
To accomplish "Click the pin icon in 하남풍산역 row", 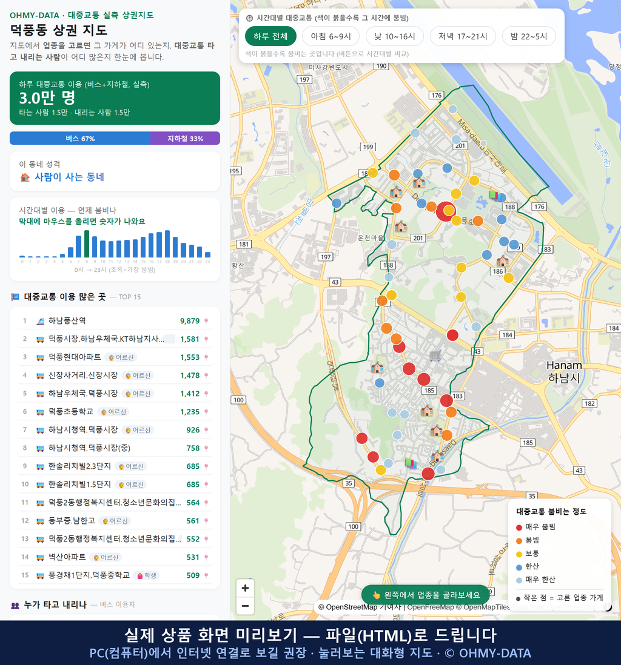I will (x=206, y=321).
